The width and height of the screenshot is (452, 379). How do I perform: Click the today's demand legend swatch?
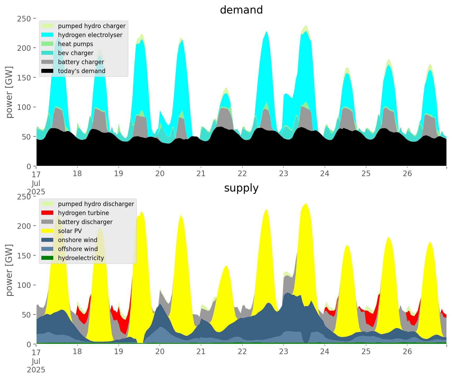point(48,71)
